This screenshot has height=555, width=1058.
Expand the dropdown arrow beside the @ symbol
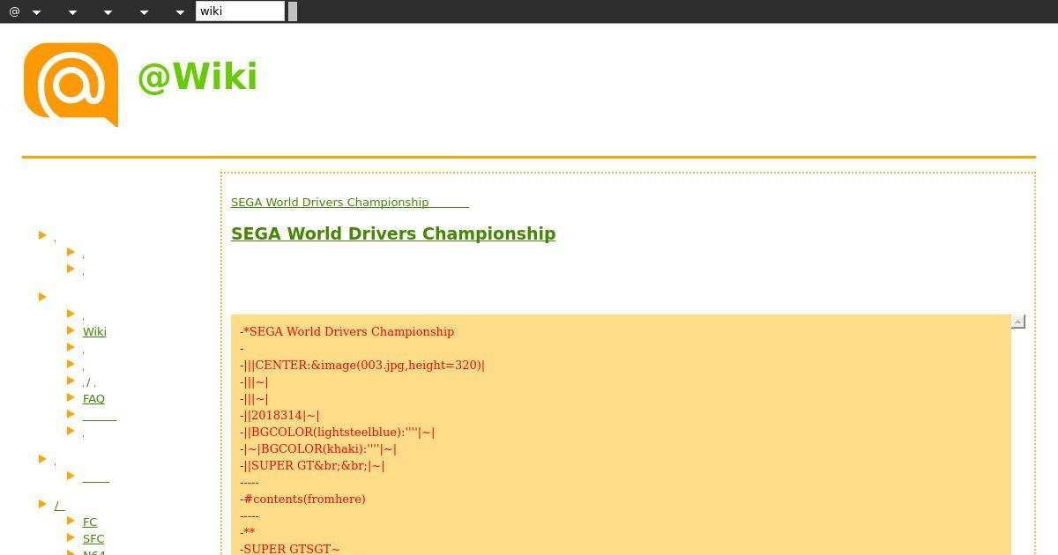point(37,12)
